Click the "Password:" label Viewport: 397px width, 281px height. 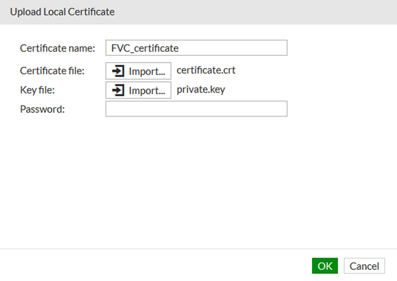(41, 109)
